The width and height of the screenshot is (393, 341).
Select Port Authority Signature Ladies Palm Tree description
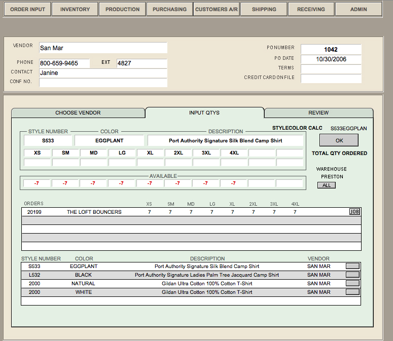click(207, 275)
